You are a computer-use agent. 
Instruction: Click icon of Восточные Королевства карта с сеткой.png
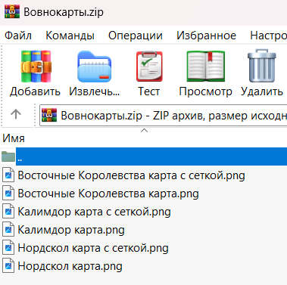8,175
